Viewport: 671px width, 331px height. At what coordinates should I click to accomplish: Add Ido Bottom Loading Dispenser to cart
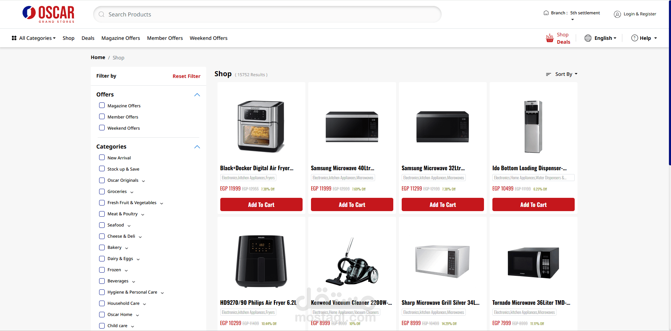(533, 204)
